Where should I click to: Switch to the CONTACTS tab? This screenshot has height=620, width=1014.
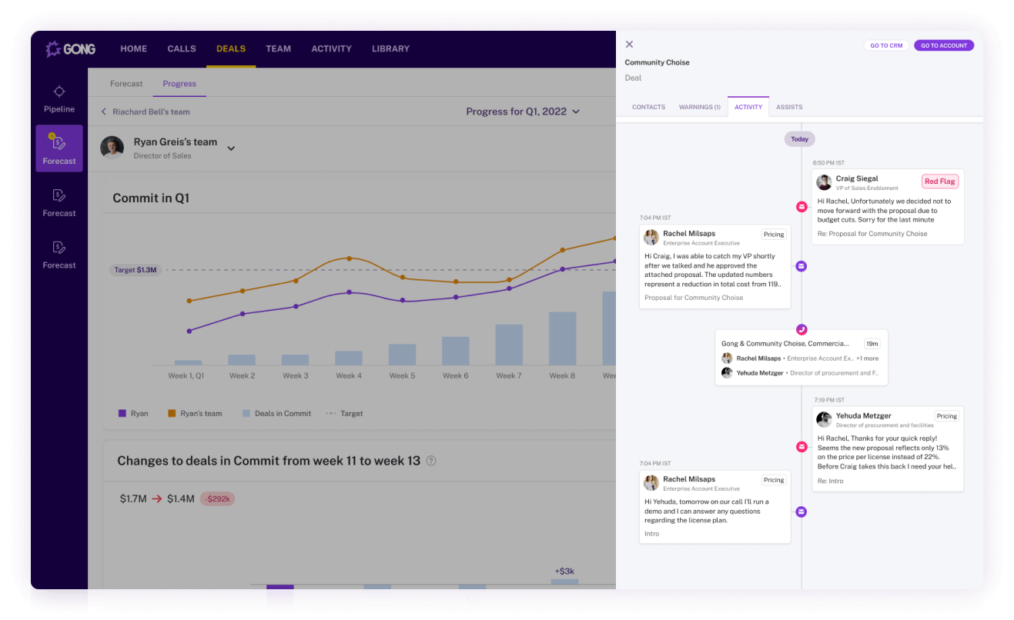pyautogui.click(x=648, y=107)
